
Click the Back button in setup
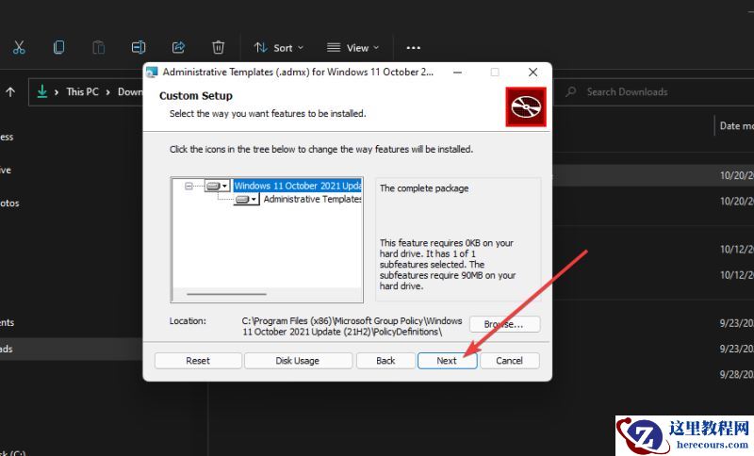click(x=385, y=361)
